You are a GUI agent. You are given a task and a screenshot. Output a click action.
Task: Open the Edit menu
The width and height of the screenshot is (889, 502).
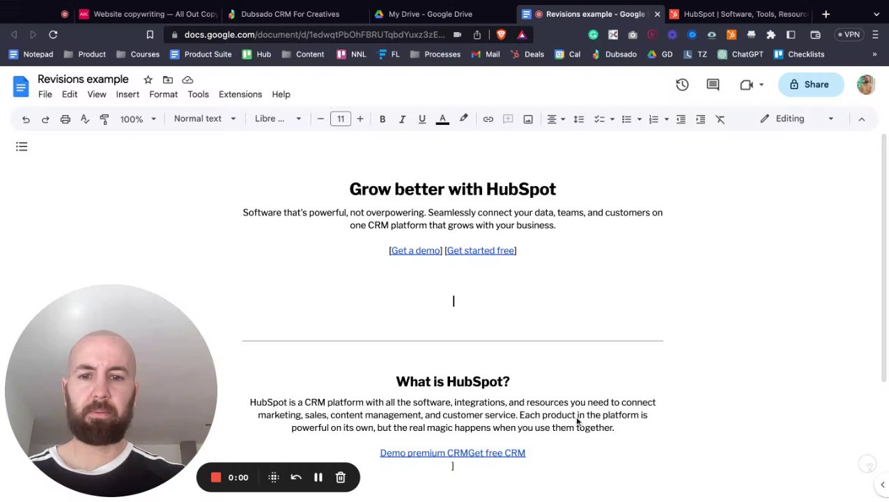coord(70,94)
